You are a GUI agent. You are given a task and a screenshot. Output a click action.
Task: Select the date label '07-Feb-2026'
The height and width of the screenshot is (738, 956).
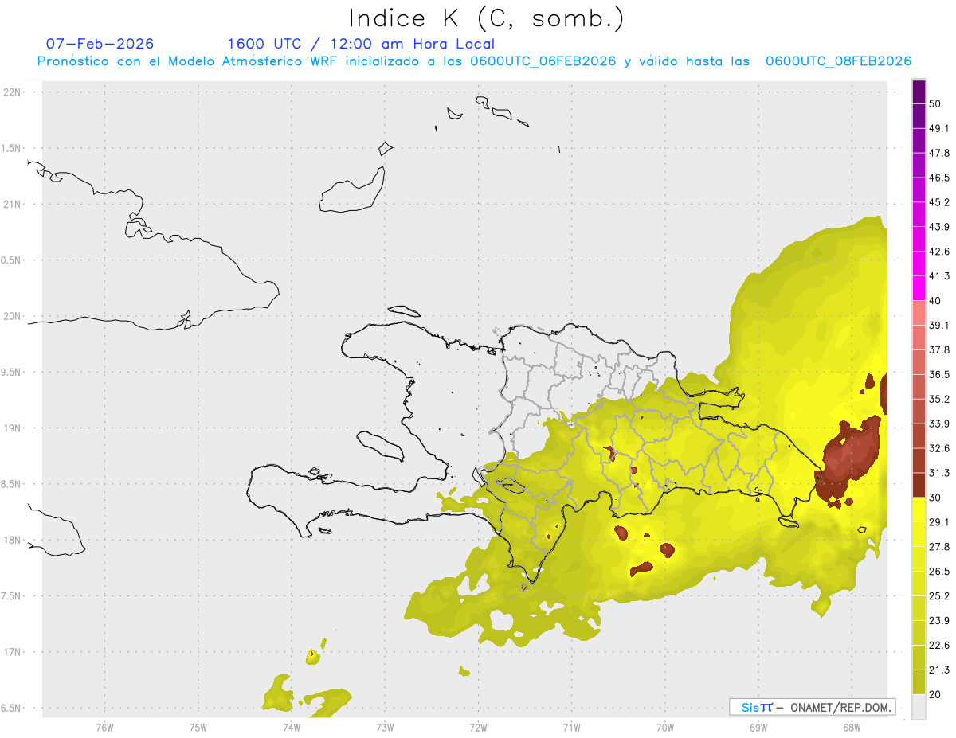[x=100, y=44]
